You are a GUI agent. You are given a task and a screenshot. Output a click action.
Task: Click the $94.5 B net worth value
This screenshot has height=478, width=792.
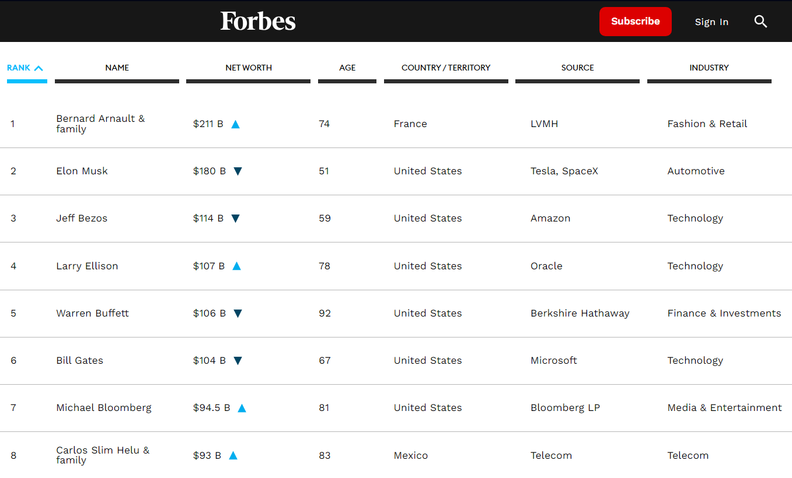212,407
